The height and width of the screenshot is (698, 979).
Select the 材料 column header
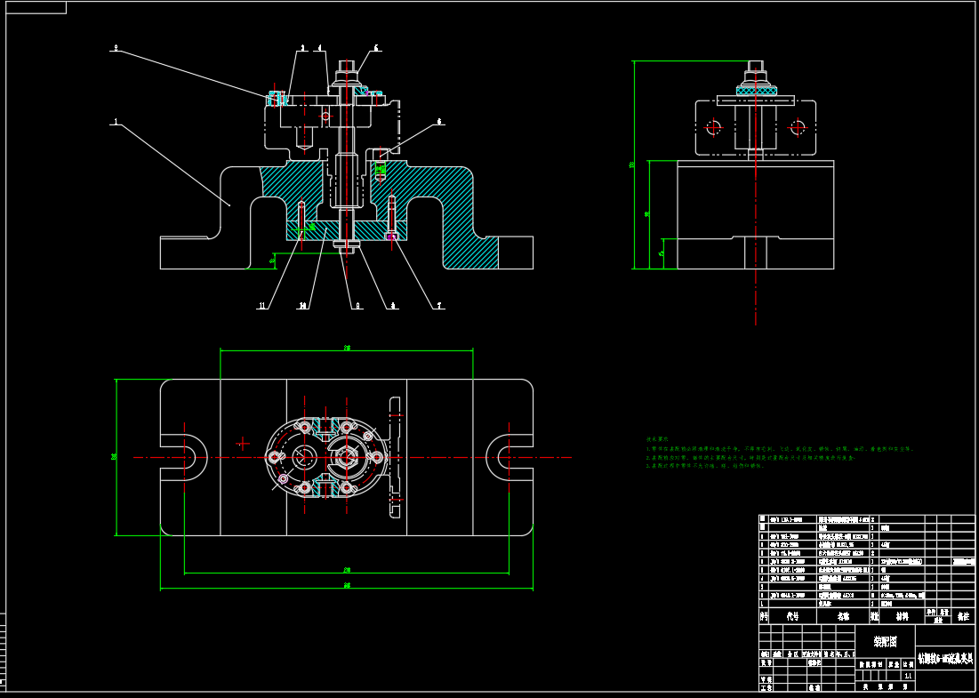[x=902, y=615]
